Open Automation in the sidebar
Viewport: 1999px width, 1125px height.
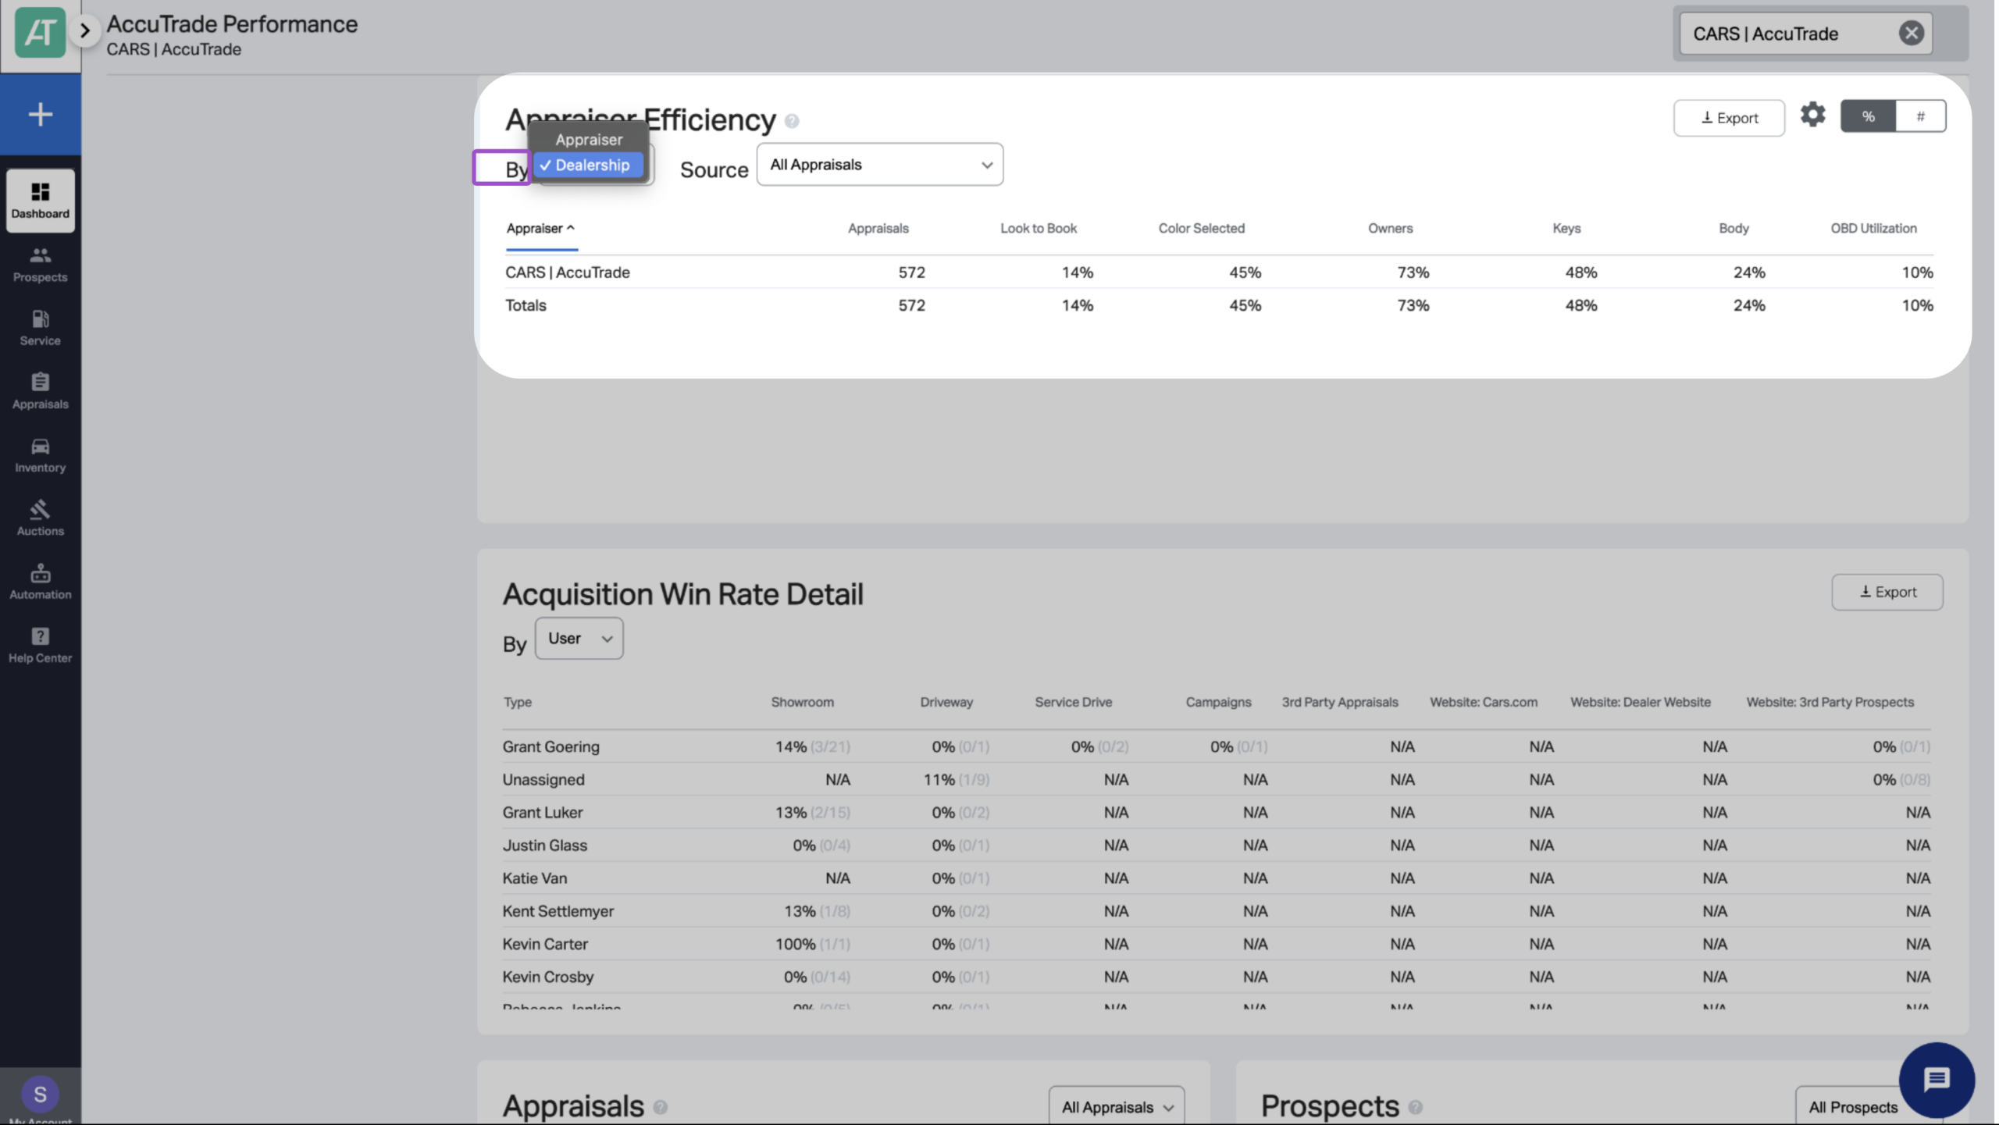[x=40, y=582]
